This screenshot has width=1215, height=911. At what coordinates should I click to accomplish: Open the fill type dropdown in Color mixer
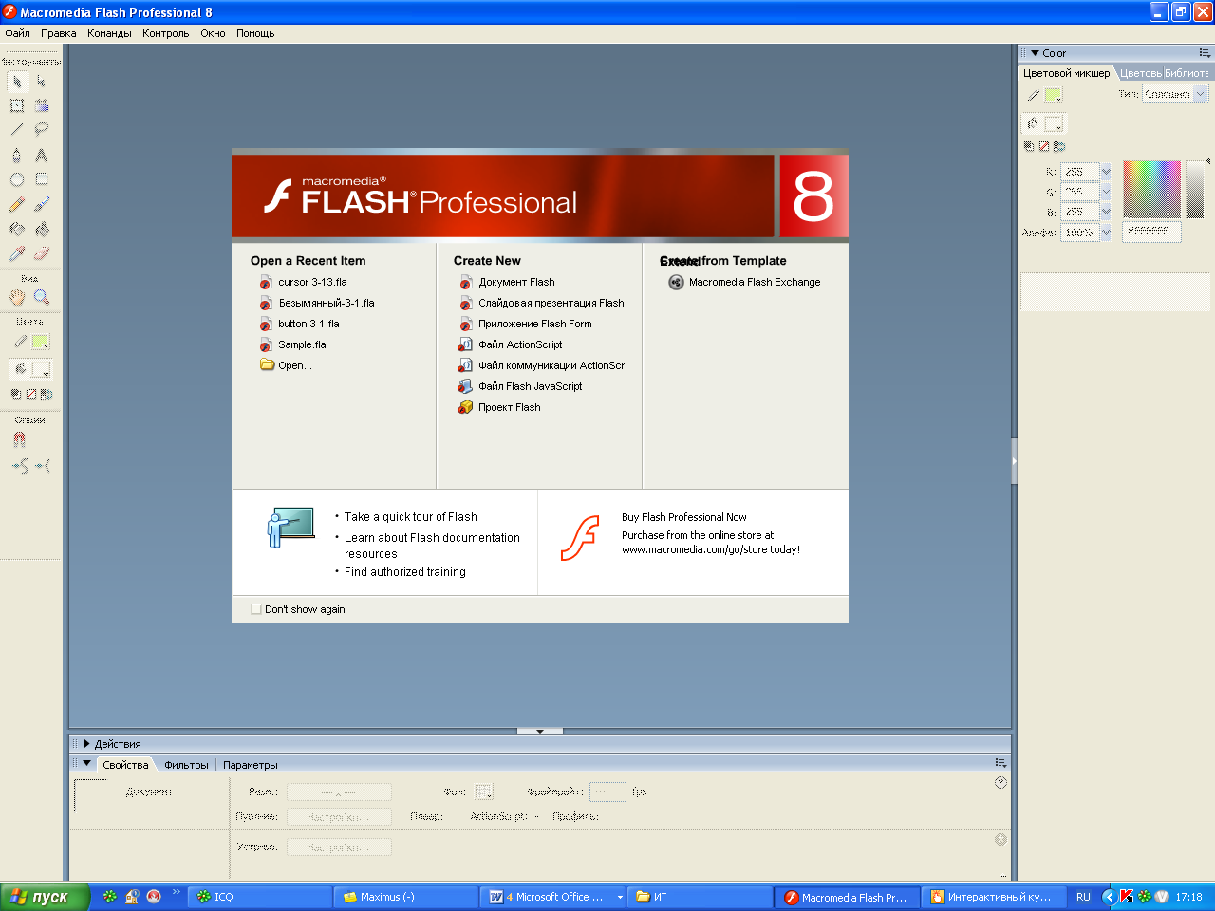tap(1201, 93)
